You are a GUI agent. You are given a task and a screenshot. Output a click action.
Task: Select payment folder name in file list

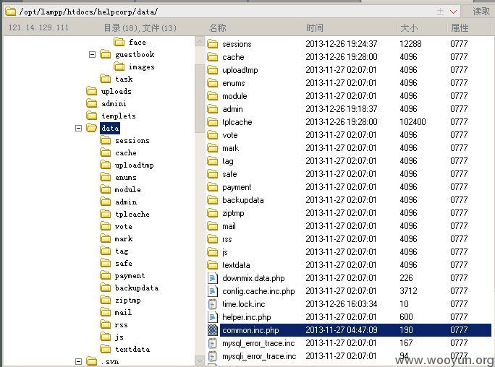(237, 187)
